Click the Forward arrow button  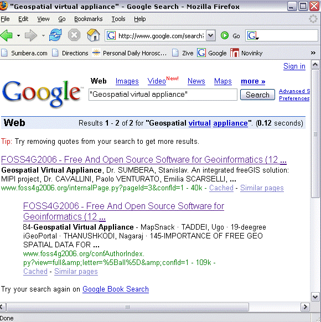tap(31, 35)
